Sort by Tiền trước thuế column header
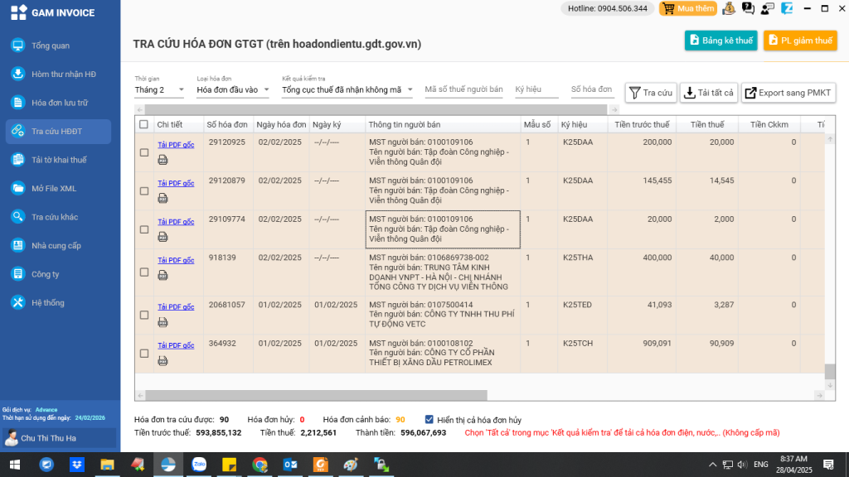 pos(642,124)
